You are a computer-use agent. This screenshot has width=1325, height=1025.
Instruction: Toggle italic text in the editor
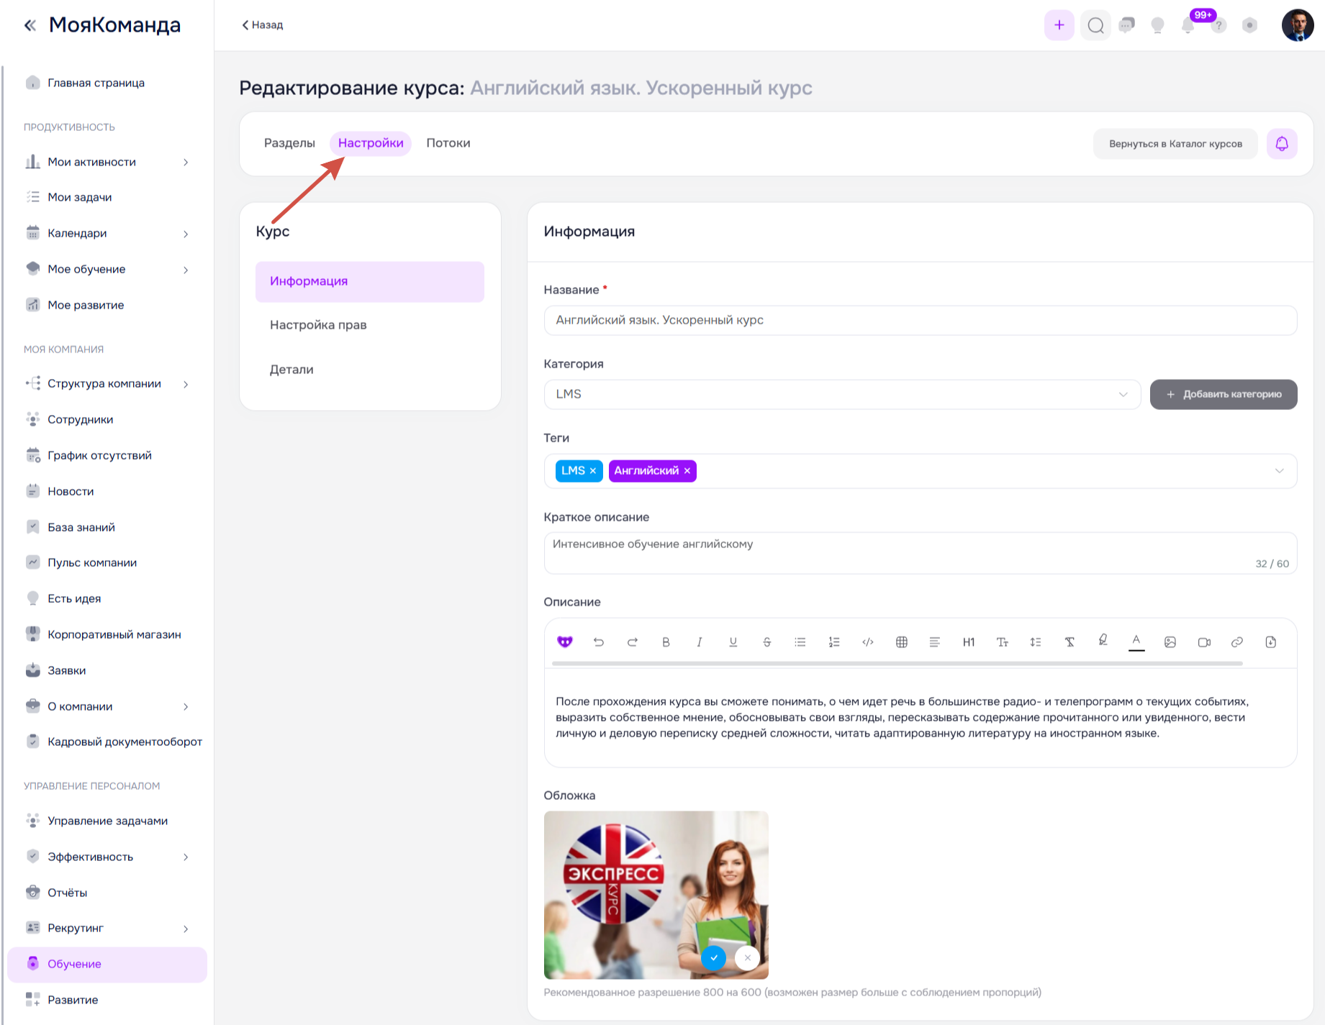[x=699, y=642]
